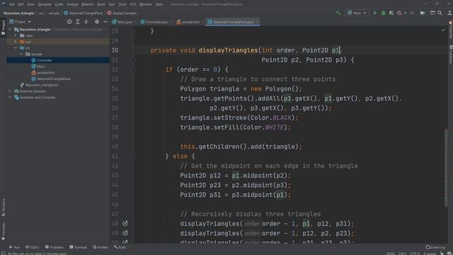This screenshot has width=453, height=255.
Task: Open Search Everywhere magnifier icon
Action: point(440,13)
